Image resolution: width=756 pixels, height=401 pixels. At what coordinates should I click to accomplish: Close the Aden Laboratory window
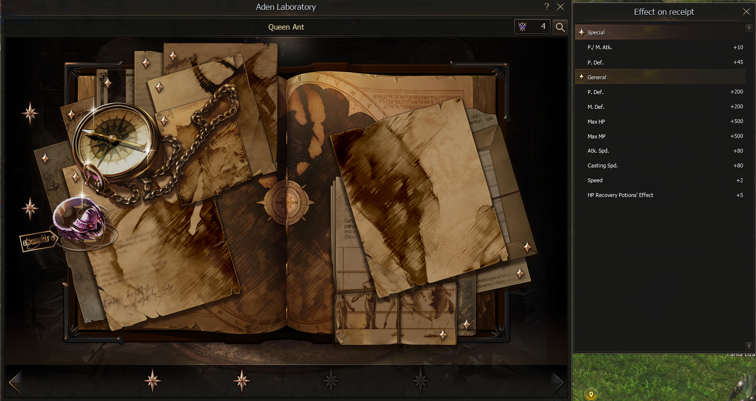point(560,6)
